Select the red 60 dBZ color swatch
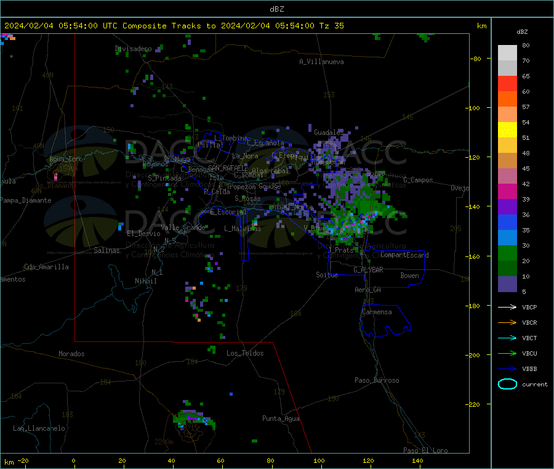 click(x=507, y=83)
